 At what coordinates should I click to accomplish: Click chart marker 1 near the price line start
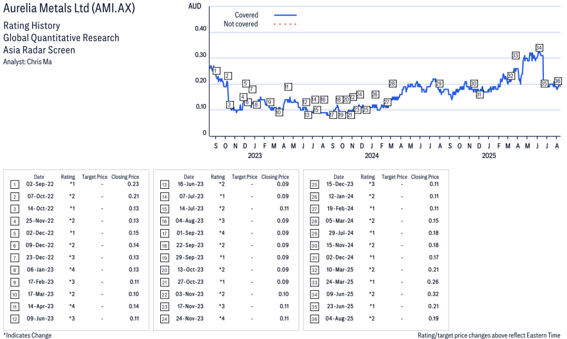pos(216,71)
